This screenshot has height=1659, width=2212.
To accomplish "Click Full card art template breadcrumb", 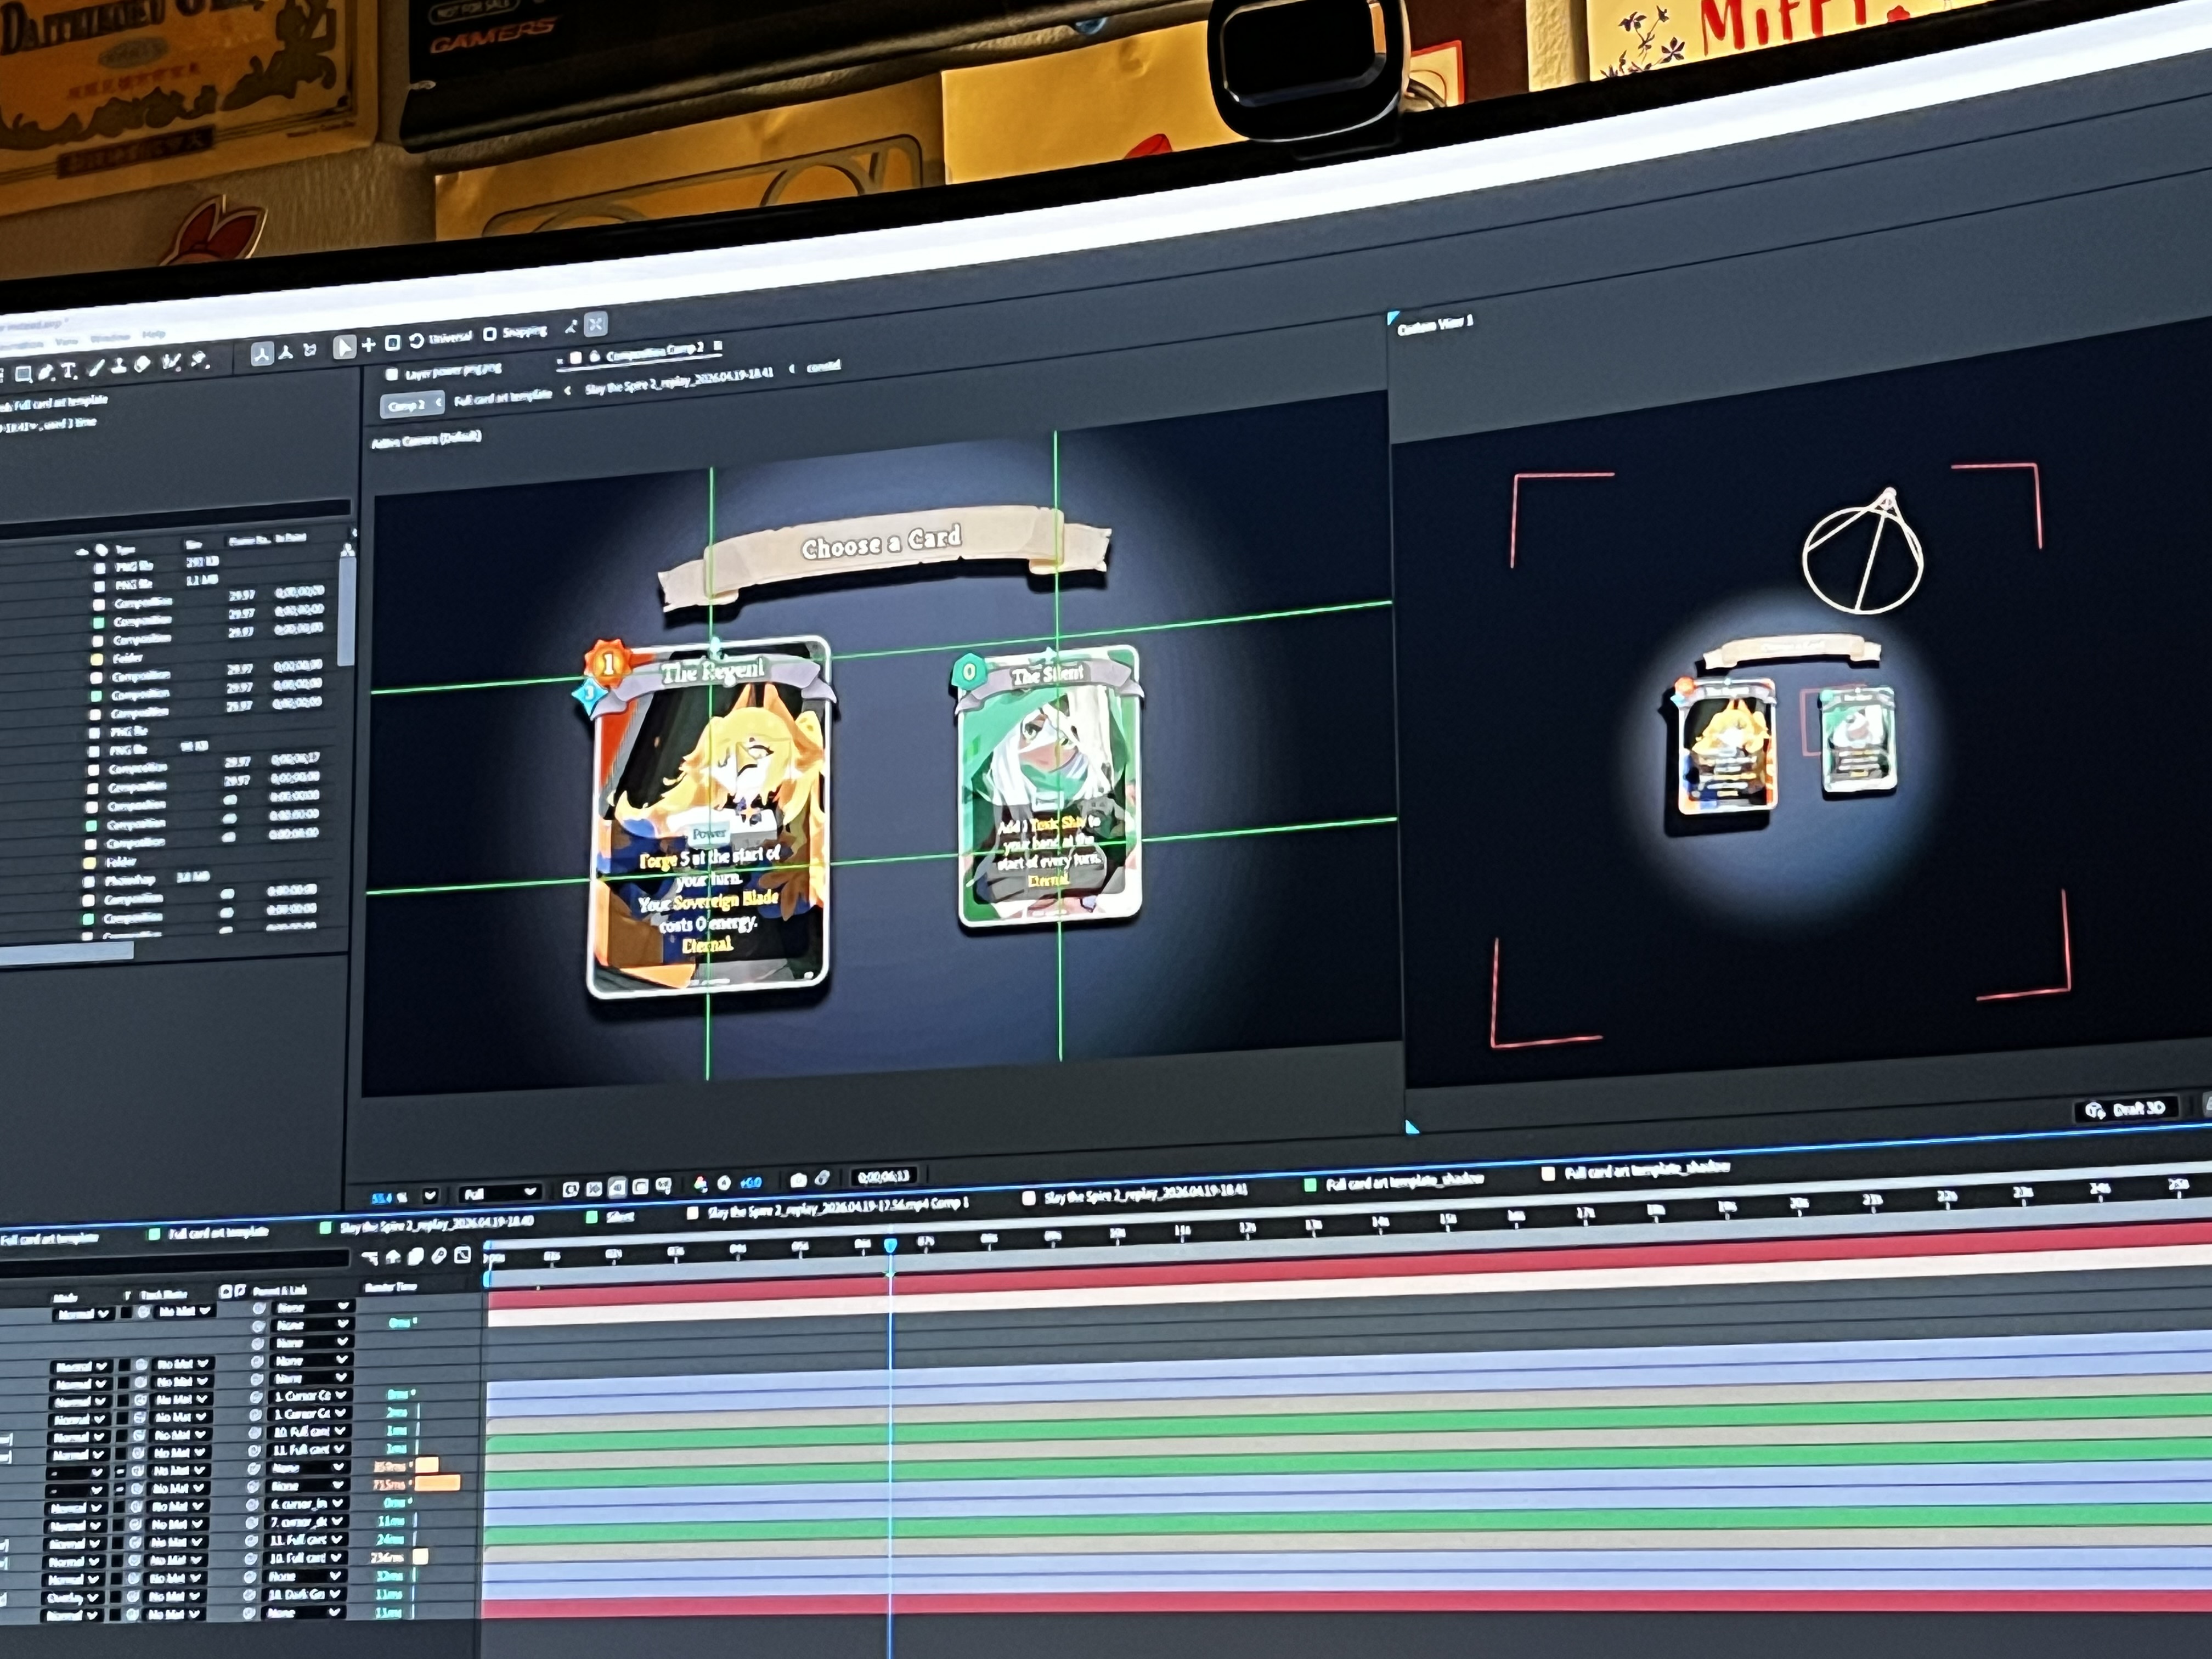I will [x=502, y=398].
